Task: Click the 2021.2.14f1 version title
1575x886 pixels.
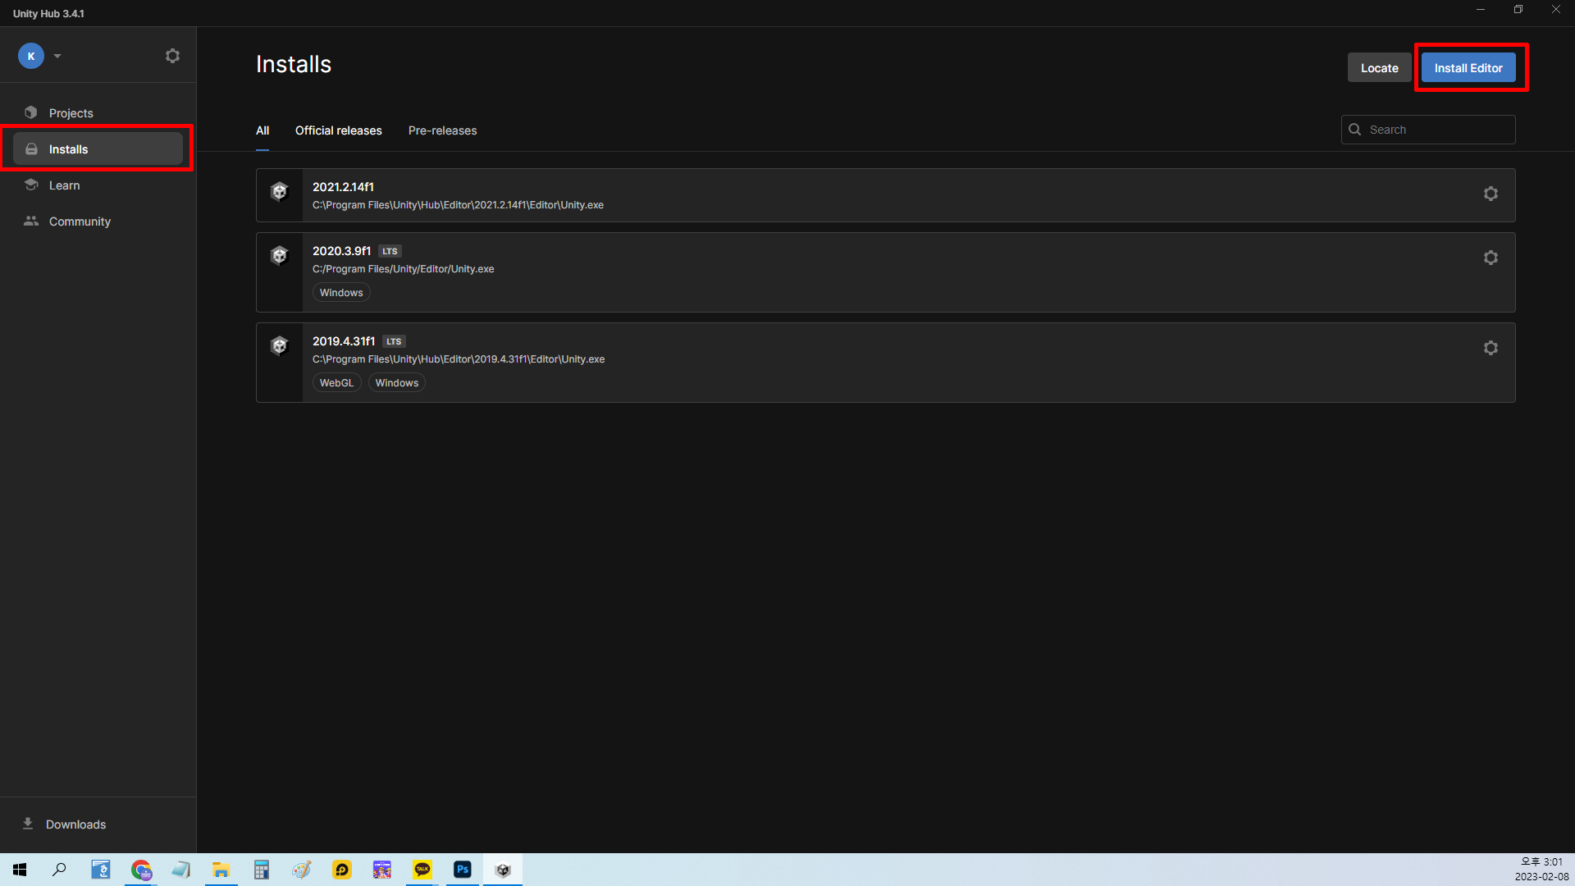Action: [343, 187]
